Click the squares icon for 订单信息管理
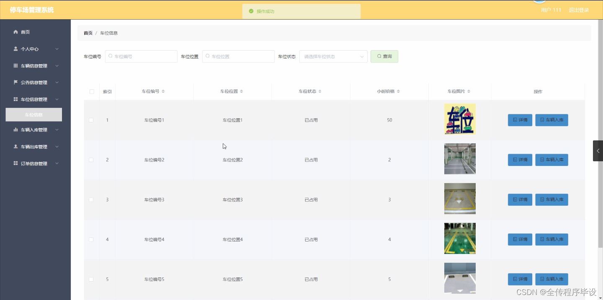Viewport: 603px width, 300px height. pos(16,163)
